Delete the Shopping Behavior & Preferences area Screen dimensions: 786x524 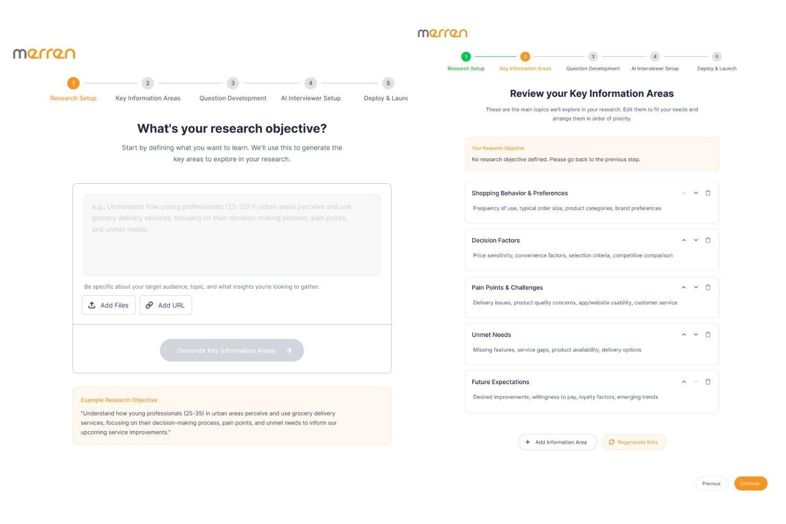coord(707,193)
